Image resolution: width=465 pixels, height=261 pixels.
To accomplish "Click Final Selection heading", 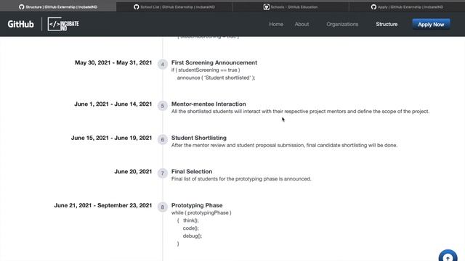I will [x=192, y=171].
